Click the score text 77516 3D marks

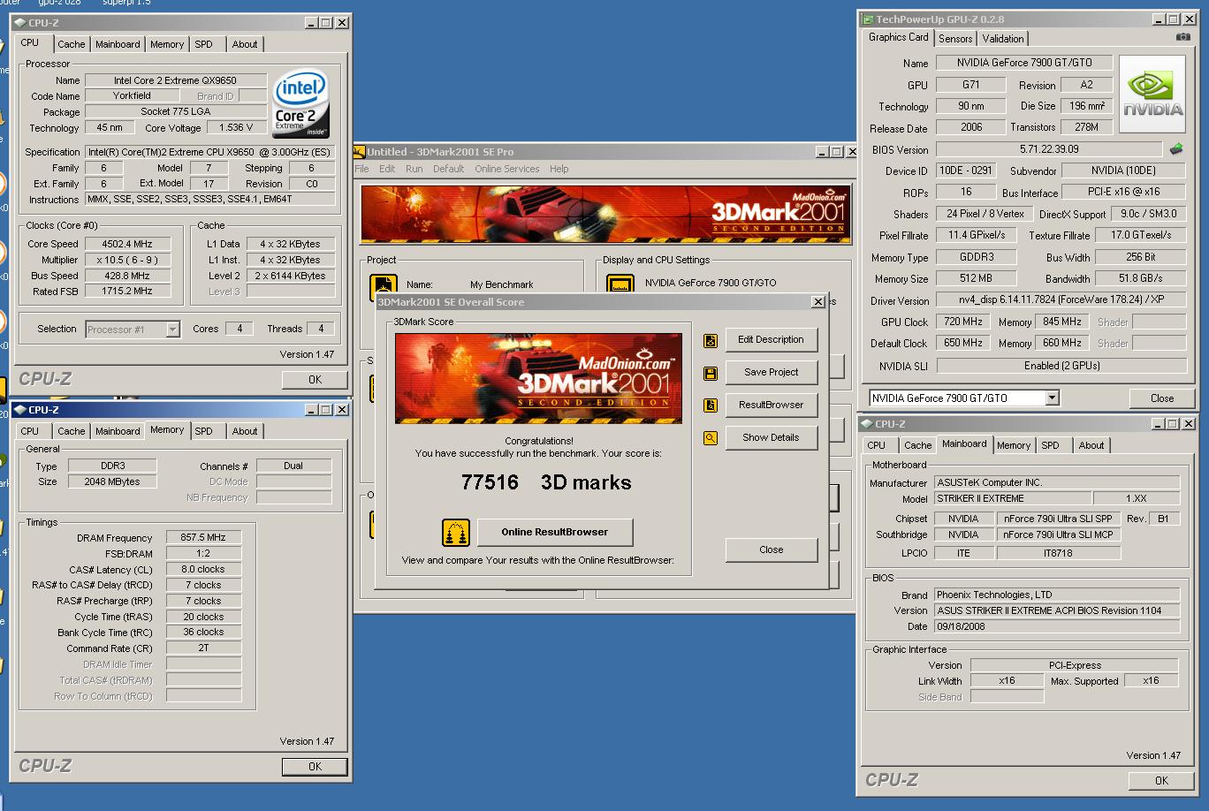pyautogui.click(x=546, y=482)
